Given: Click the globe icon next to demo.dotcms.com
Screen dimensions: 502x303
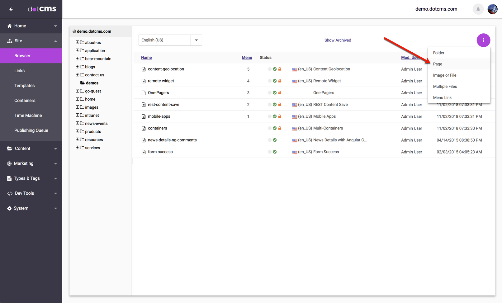Looking at the screenshot, I should [74, 31].
